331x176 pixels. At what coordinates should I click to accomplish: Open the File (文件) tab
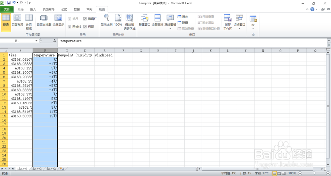[7, 9]
